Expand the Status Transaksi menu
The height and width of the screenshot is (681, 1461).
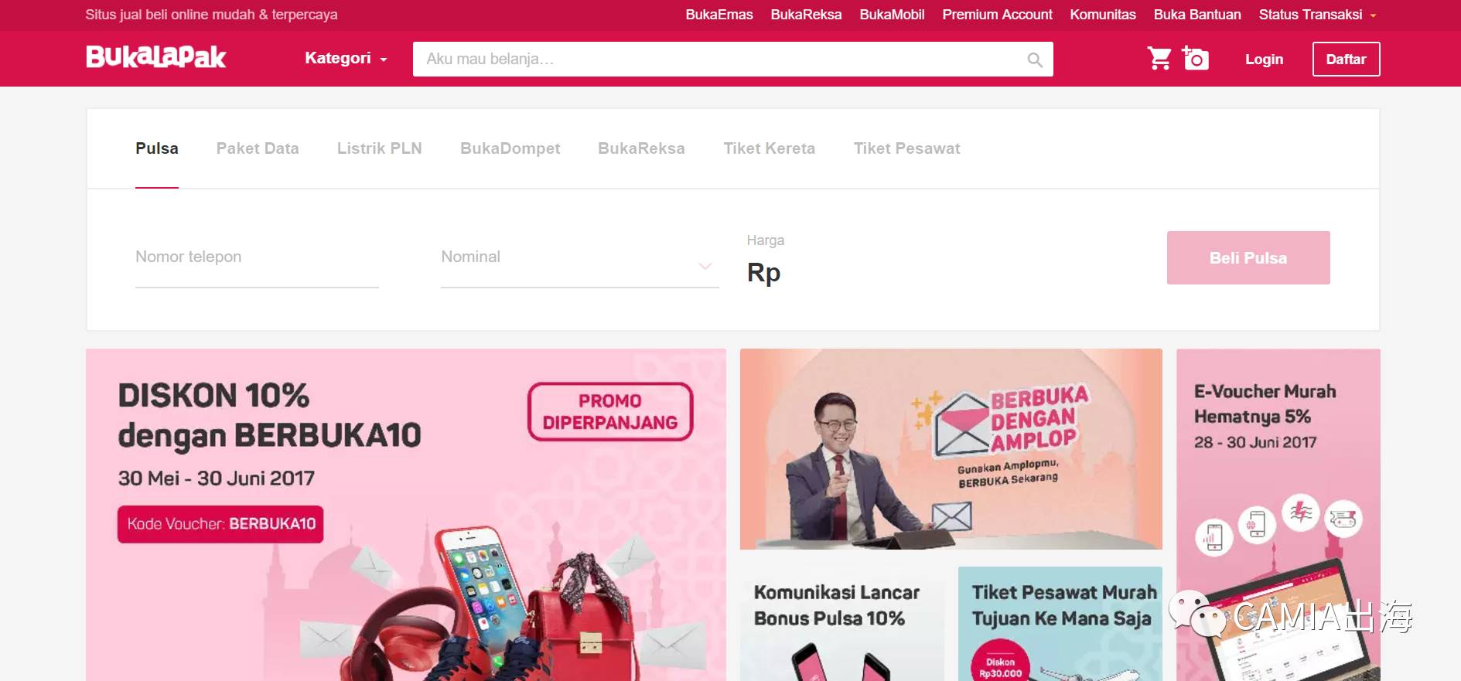pyautogui.click(x=1317, y=15)
